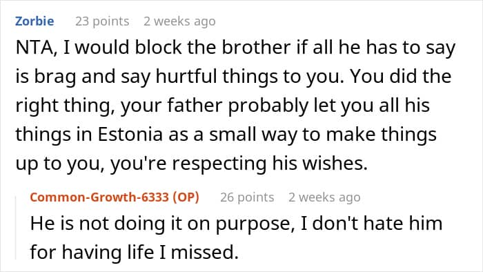Click the 23 points score label
The width and height of the screenshot is (483, 272).
pos(102,21)
